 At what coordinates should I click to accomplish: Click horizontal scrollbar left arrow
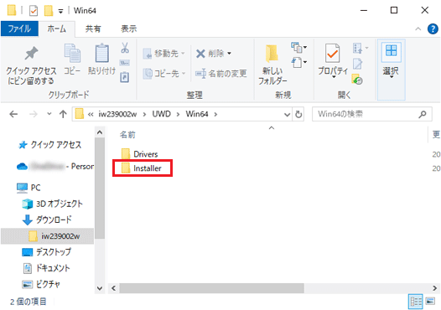(x=114, y=288)
